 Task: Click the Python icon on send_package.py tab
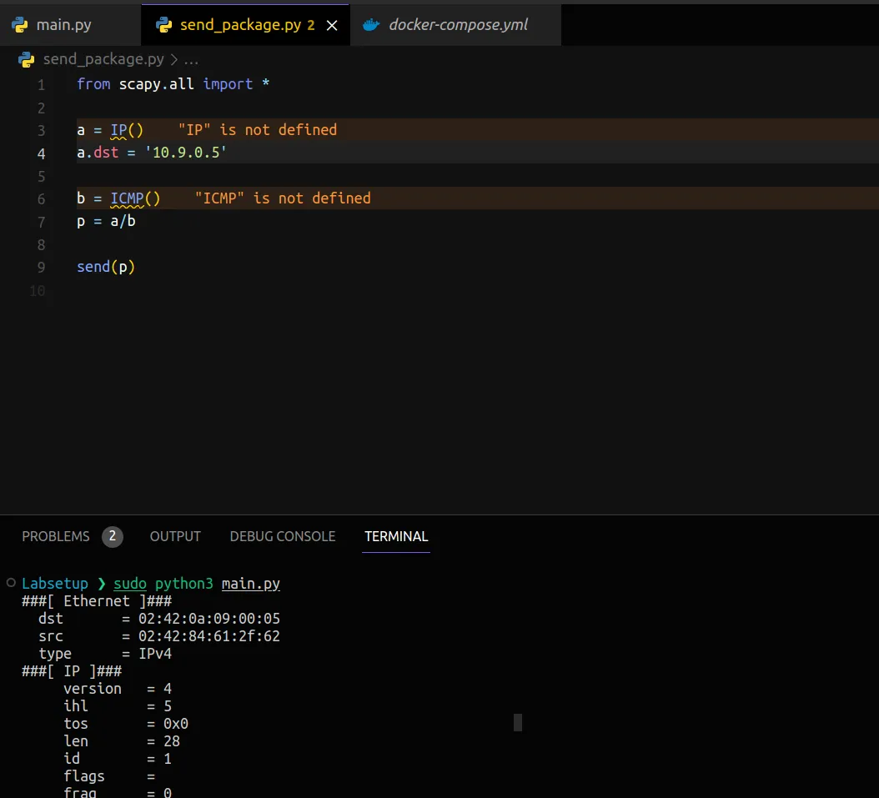coord(163,24)
